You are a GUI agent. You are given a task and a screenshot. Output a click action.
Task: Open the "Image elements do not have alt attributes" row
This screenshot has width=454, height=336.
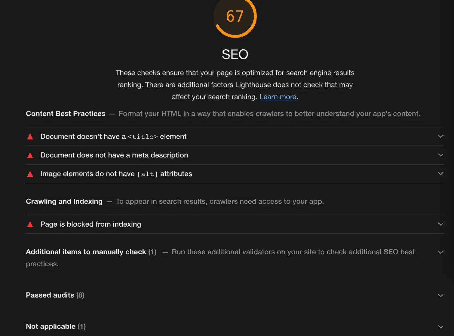[x=116, y=174]
